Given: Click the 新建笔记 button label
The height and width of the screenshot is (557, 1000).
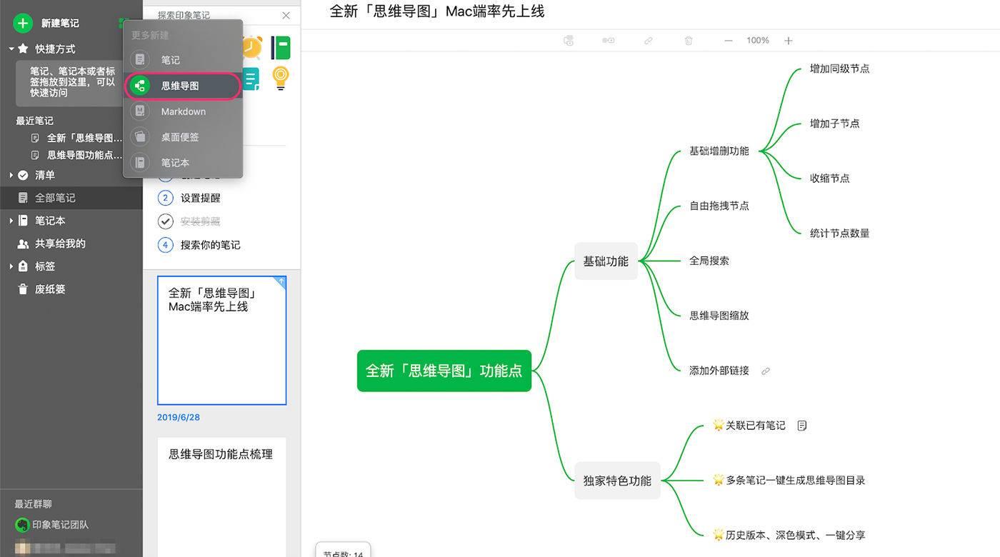Looking at the screenshot, I should coord(60,24).
